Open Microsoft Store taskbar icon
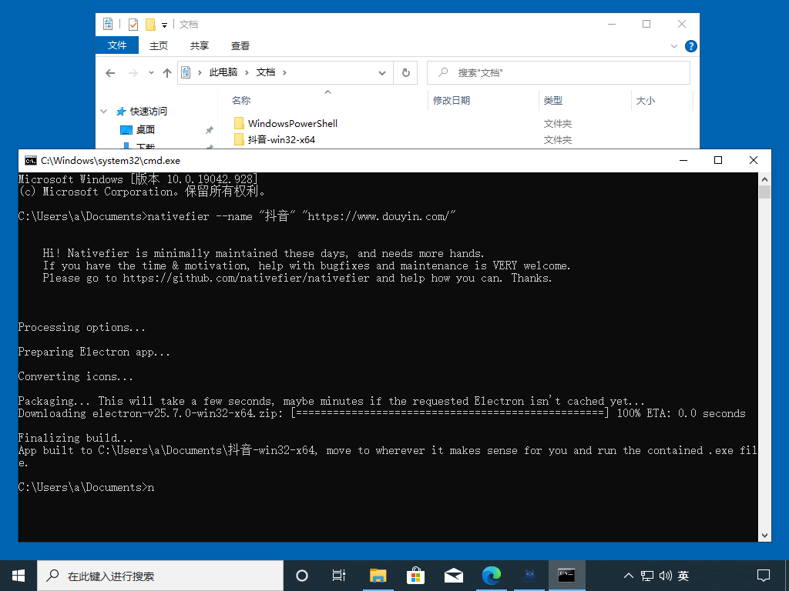 [415, 576]
